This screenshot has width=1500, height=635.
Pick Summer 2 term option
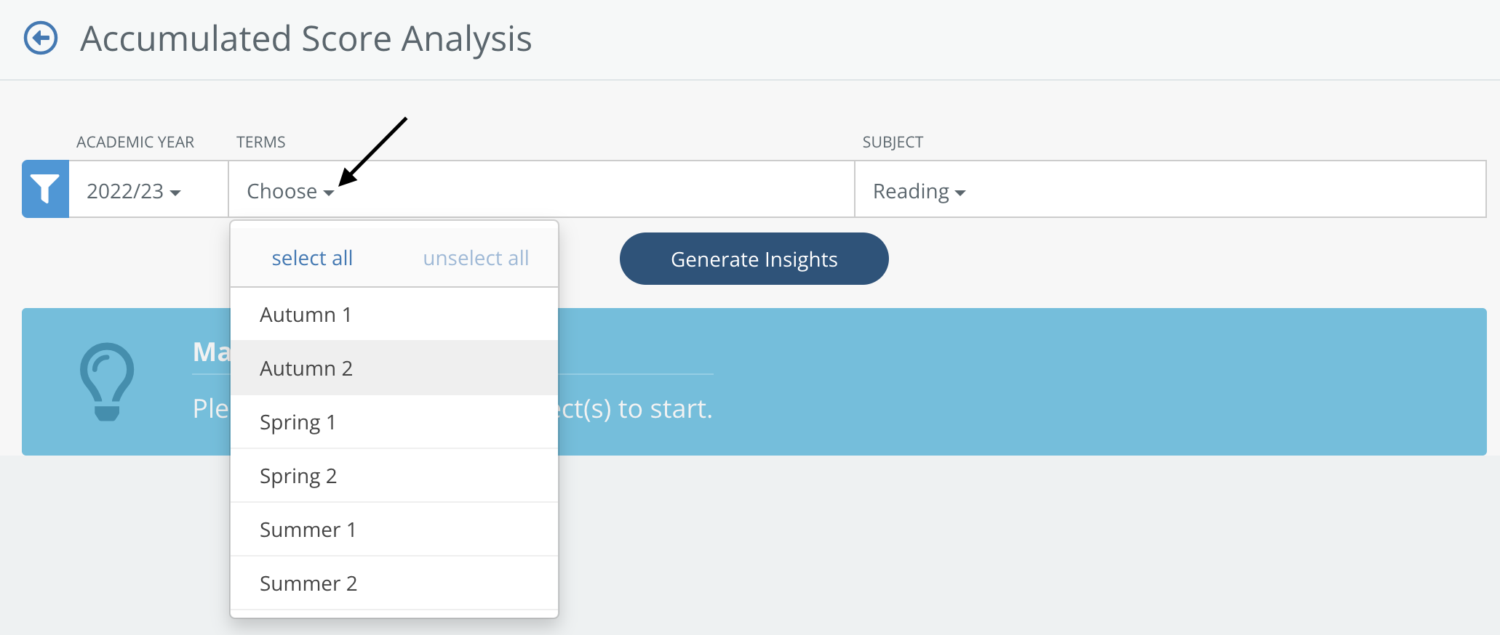click(394, 583)
